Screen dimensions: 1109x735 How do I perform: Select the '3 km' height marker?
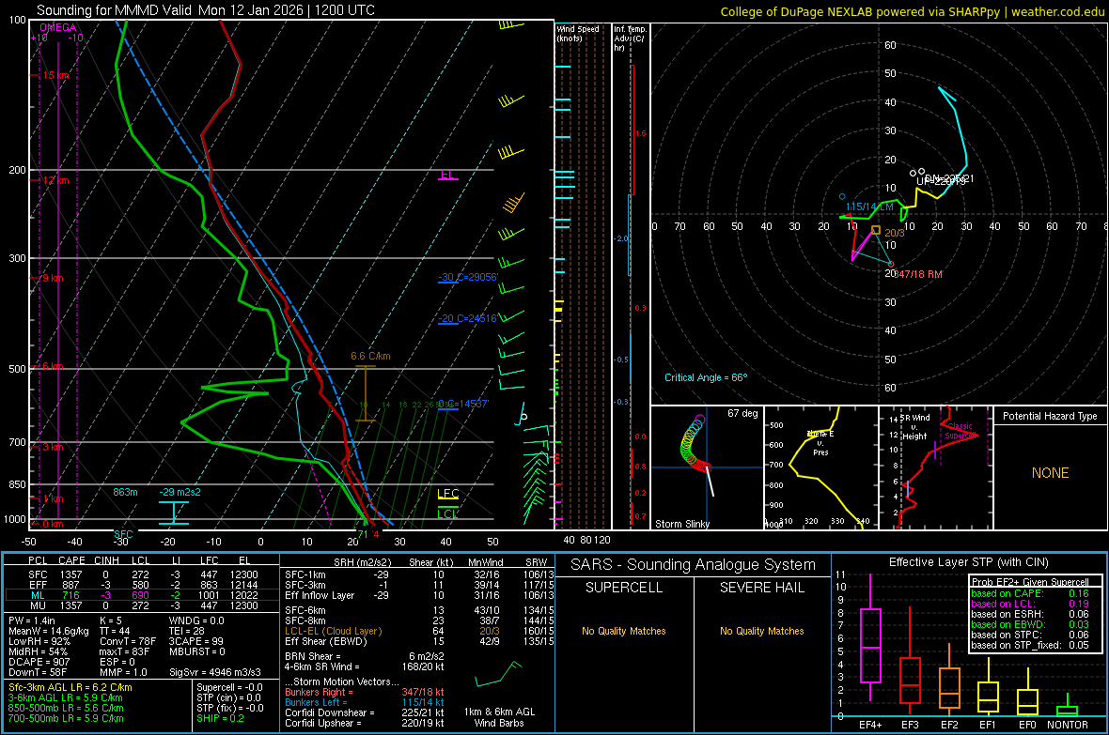[53, 447]
